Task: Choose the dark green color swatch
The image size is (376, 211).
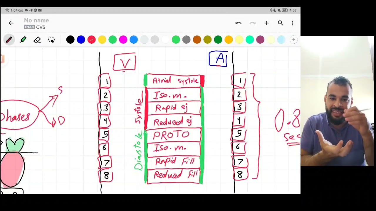Action: tap(218, 40)
